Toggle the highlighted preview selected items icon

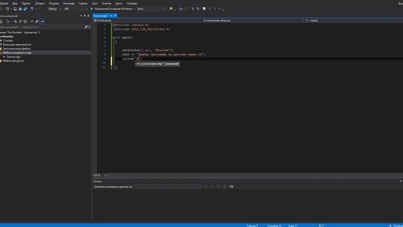(42, 21)
